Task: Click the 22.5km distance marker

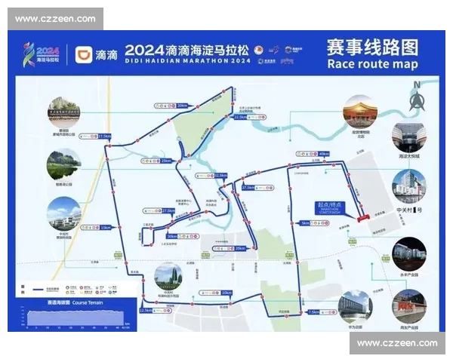Action: click(x=240, y=117)
